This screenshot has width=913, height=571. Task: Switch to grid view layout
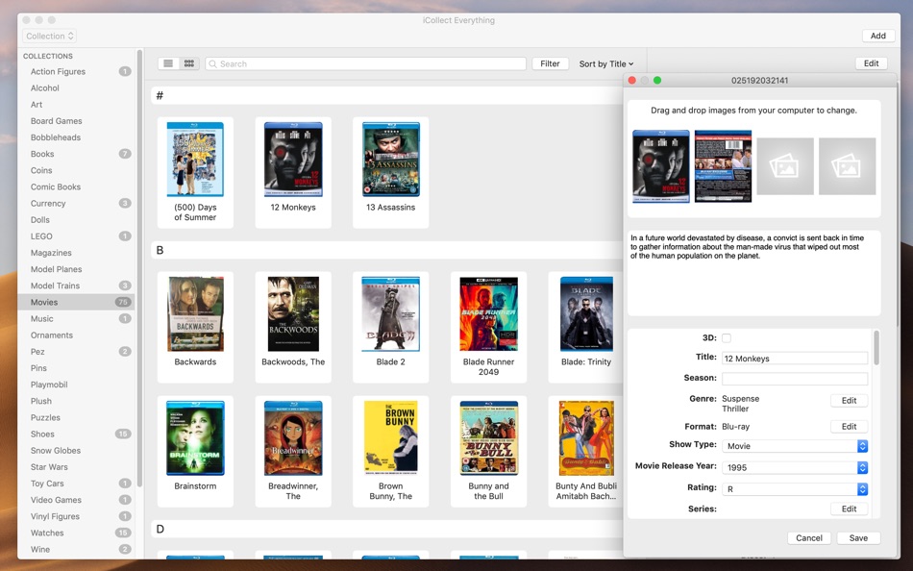[189, 63]
